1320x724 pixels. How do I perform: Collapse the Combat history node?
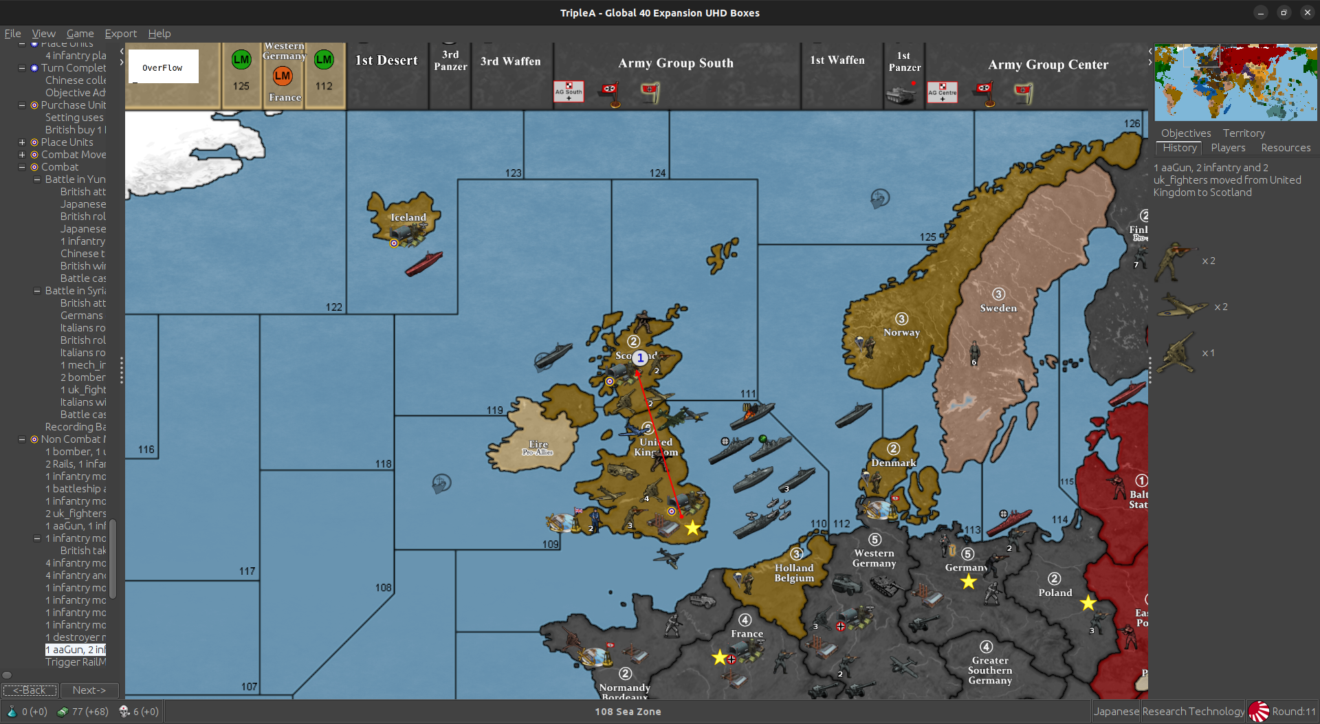pos(22,167)
